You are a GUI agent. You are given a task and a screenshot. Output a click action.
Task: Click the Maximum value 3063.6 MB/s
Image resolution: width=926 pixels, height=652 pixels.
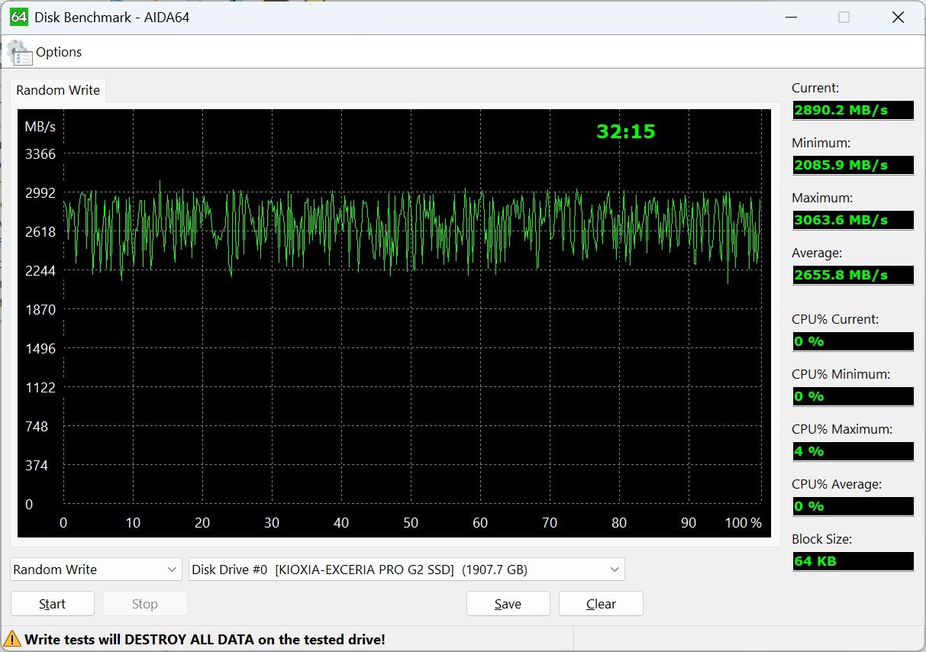point(853,220)
